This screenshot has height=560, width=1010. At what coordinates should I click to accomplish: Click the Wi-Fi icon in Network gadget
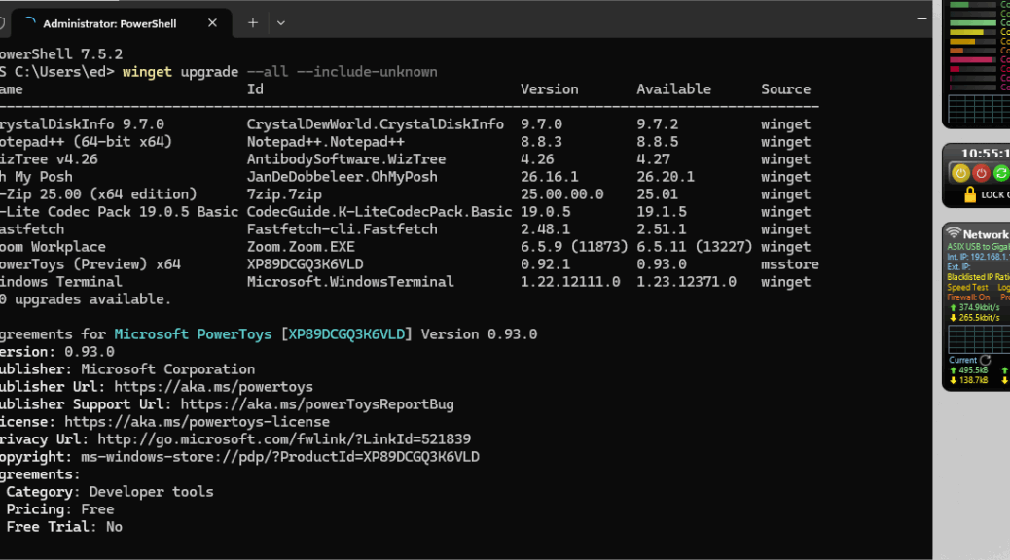tap(954, 233)
